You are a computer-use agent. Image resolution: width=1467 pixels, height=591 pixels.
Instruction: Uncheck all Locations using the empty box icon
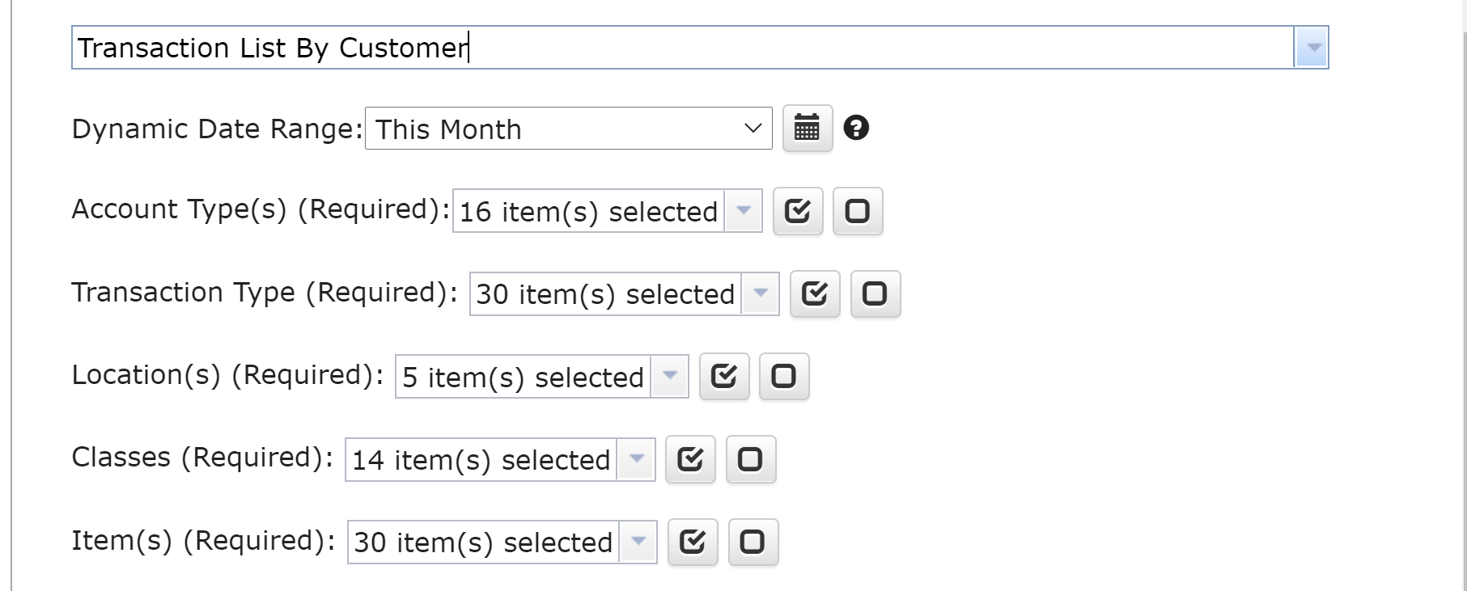coord(784,376)
